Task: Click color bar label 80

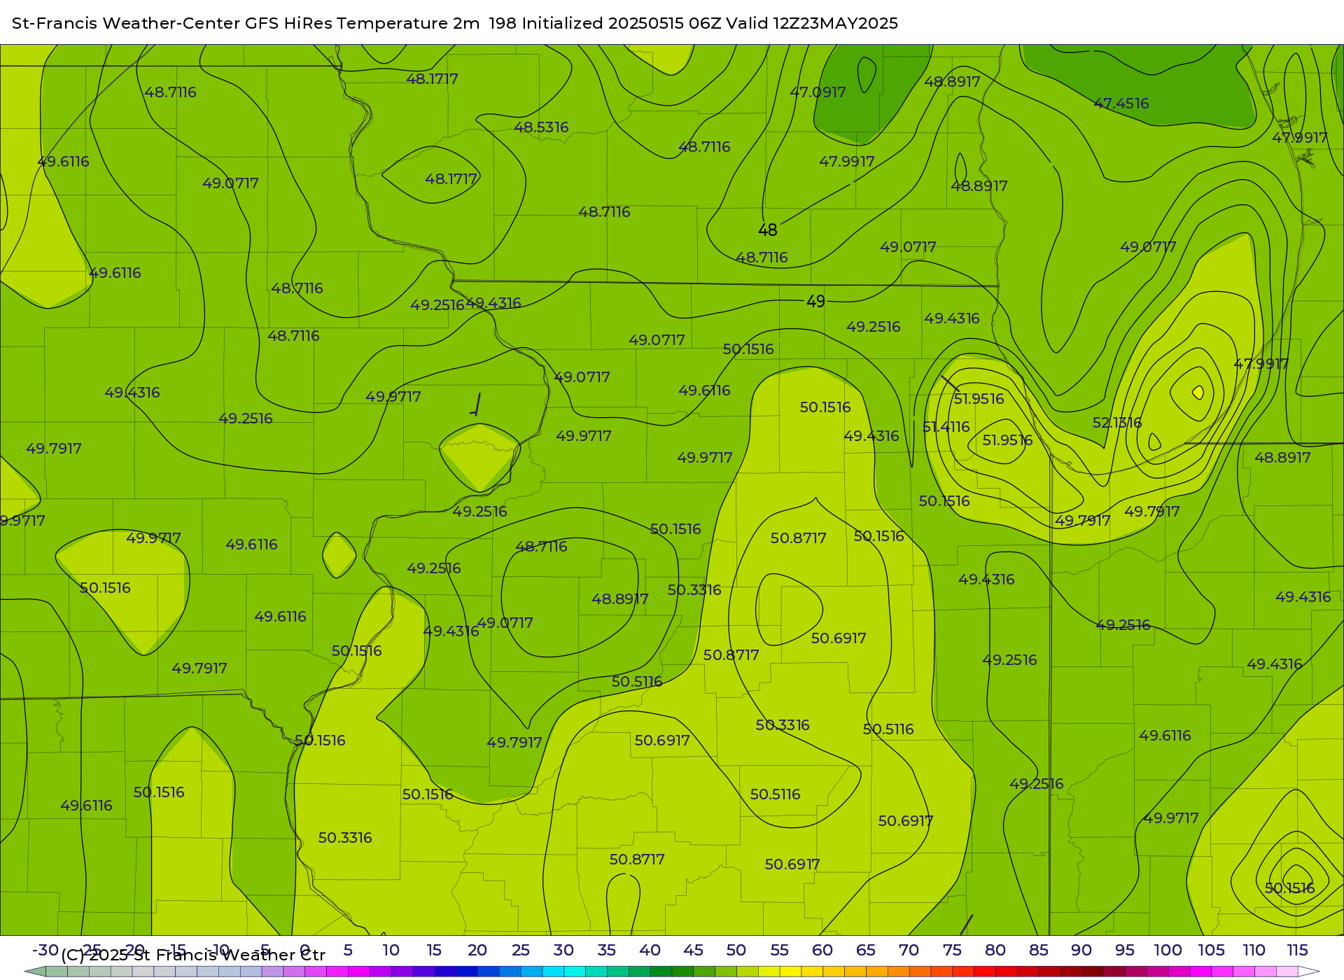Action: coord(995,951)
